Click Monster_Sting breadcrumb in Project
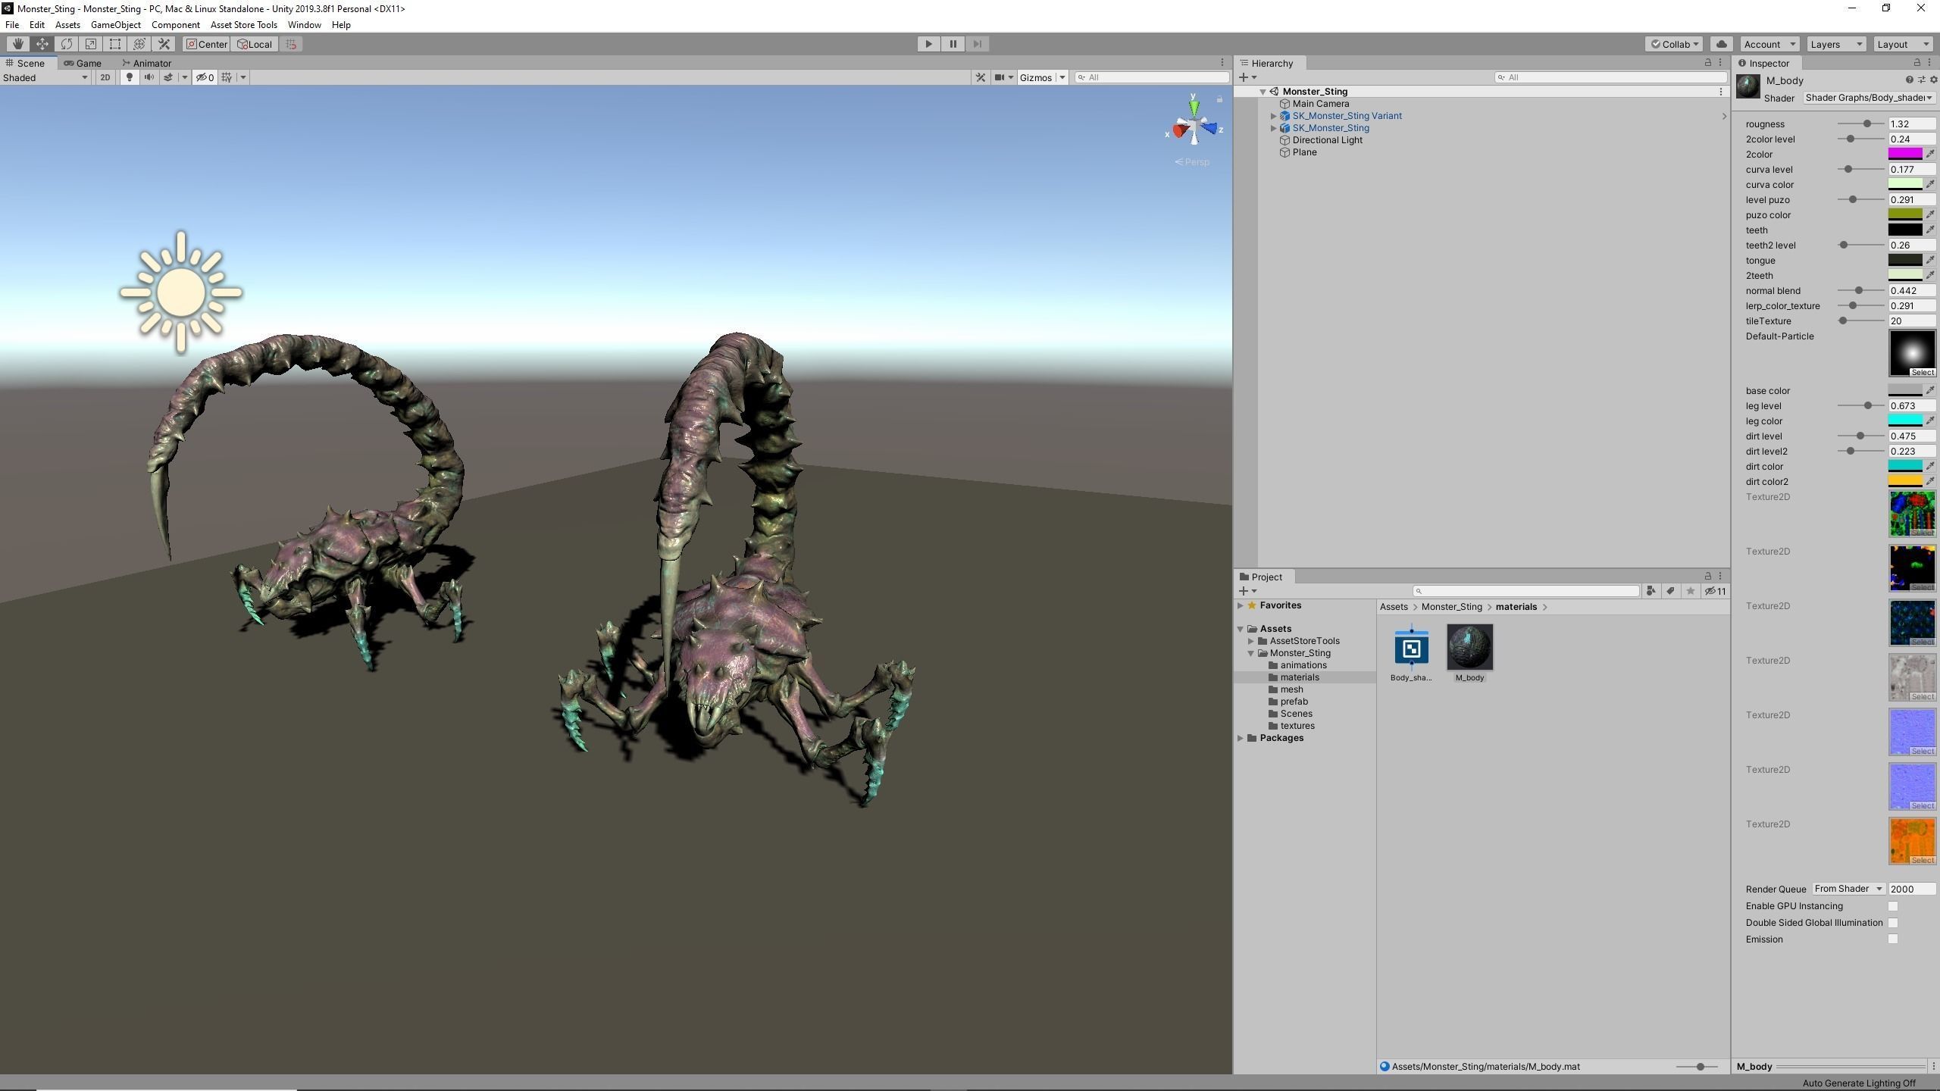 [x=1451, y=607]
